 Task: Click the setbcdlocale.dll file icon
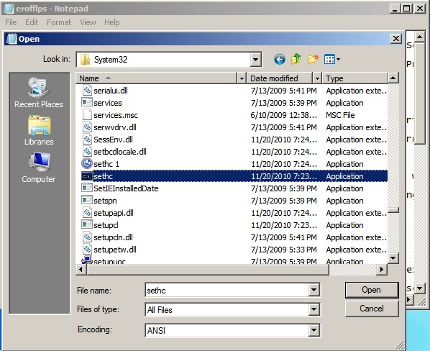click(87, 151)
